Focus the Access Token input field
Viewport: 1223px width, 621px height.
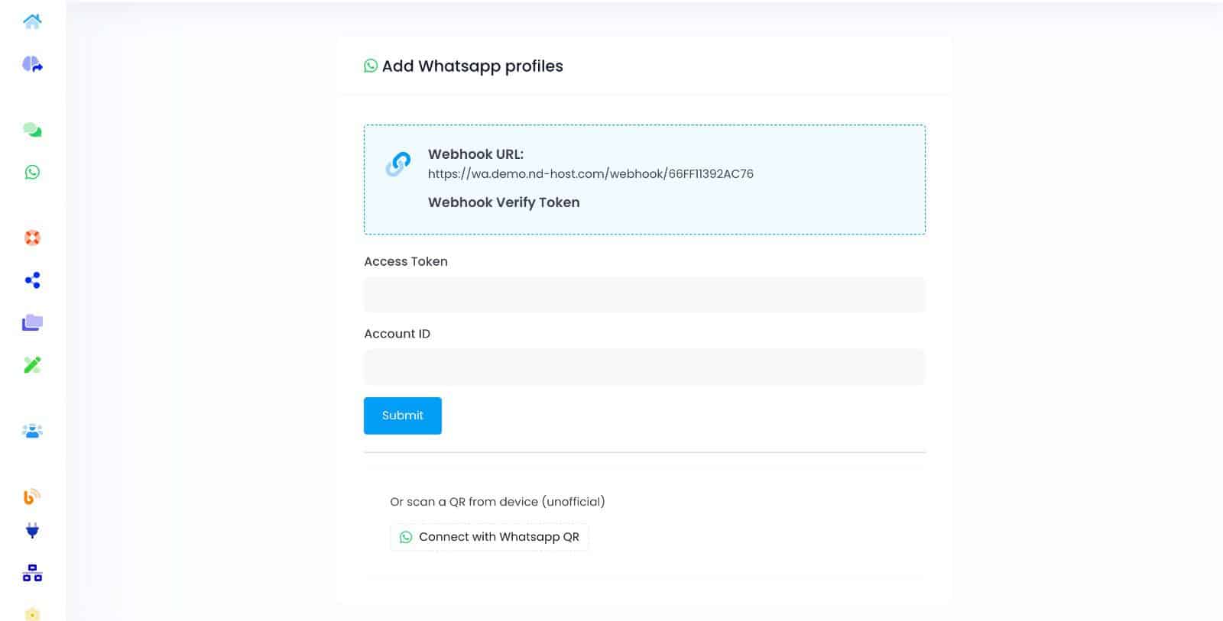(644, 295)
